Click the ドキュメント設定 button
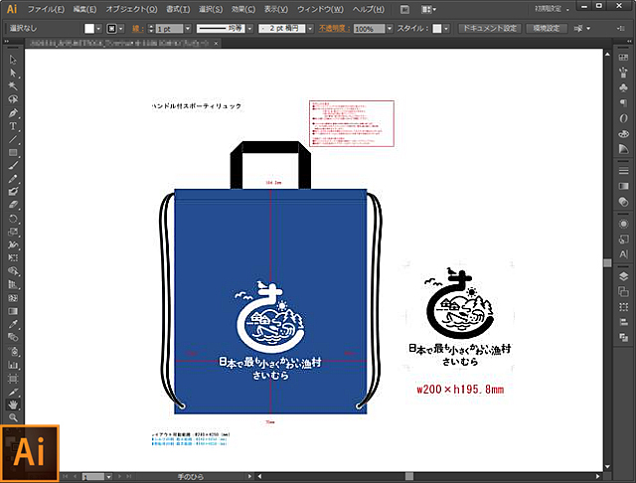Viewport: 636px width, 483px height. 488,29
